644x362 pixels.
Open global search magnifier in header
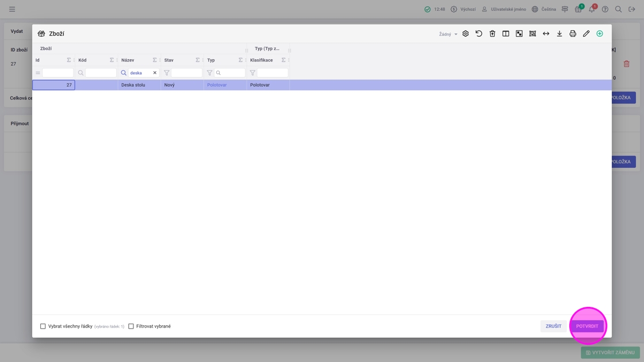click(618, 9)
